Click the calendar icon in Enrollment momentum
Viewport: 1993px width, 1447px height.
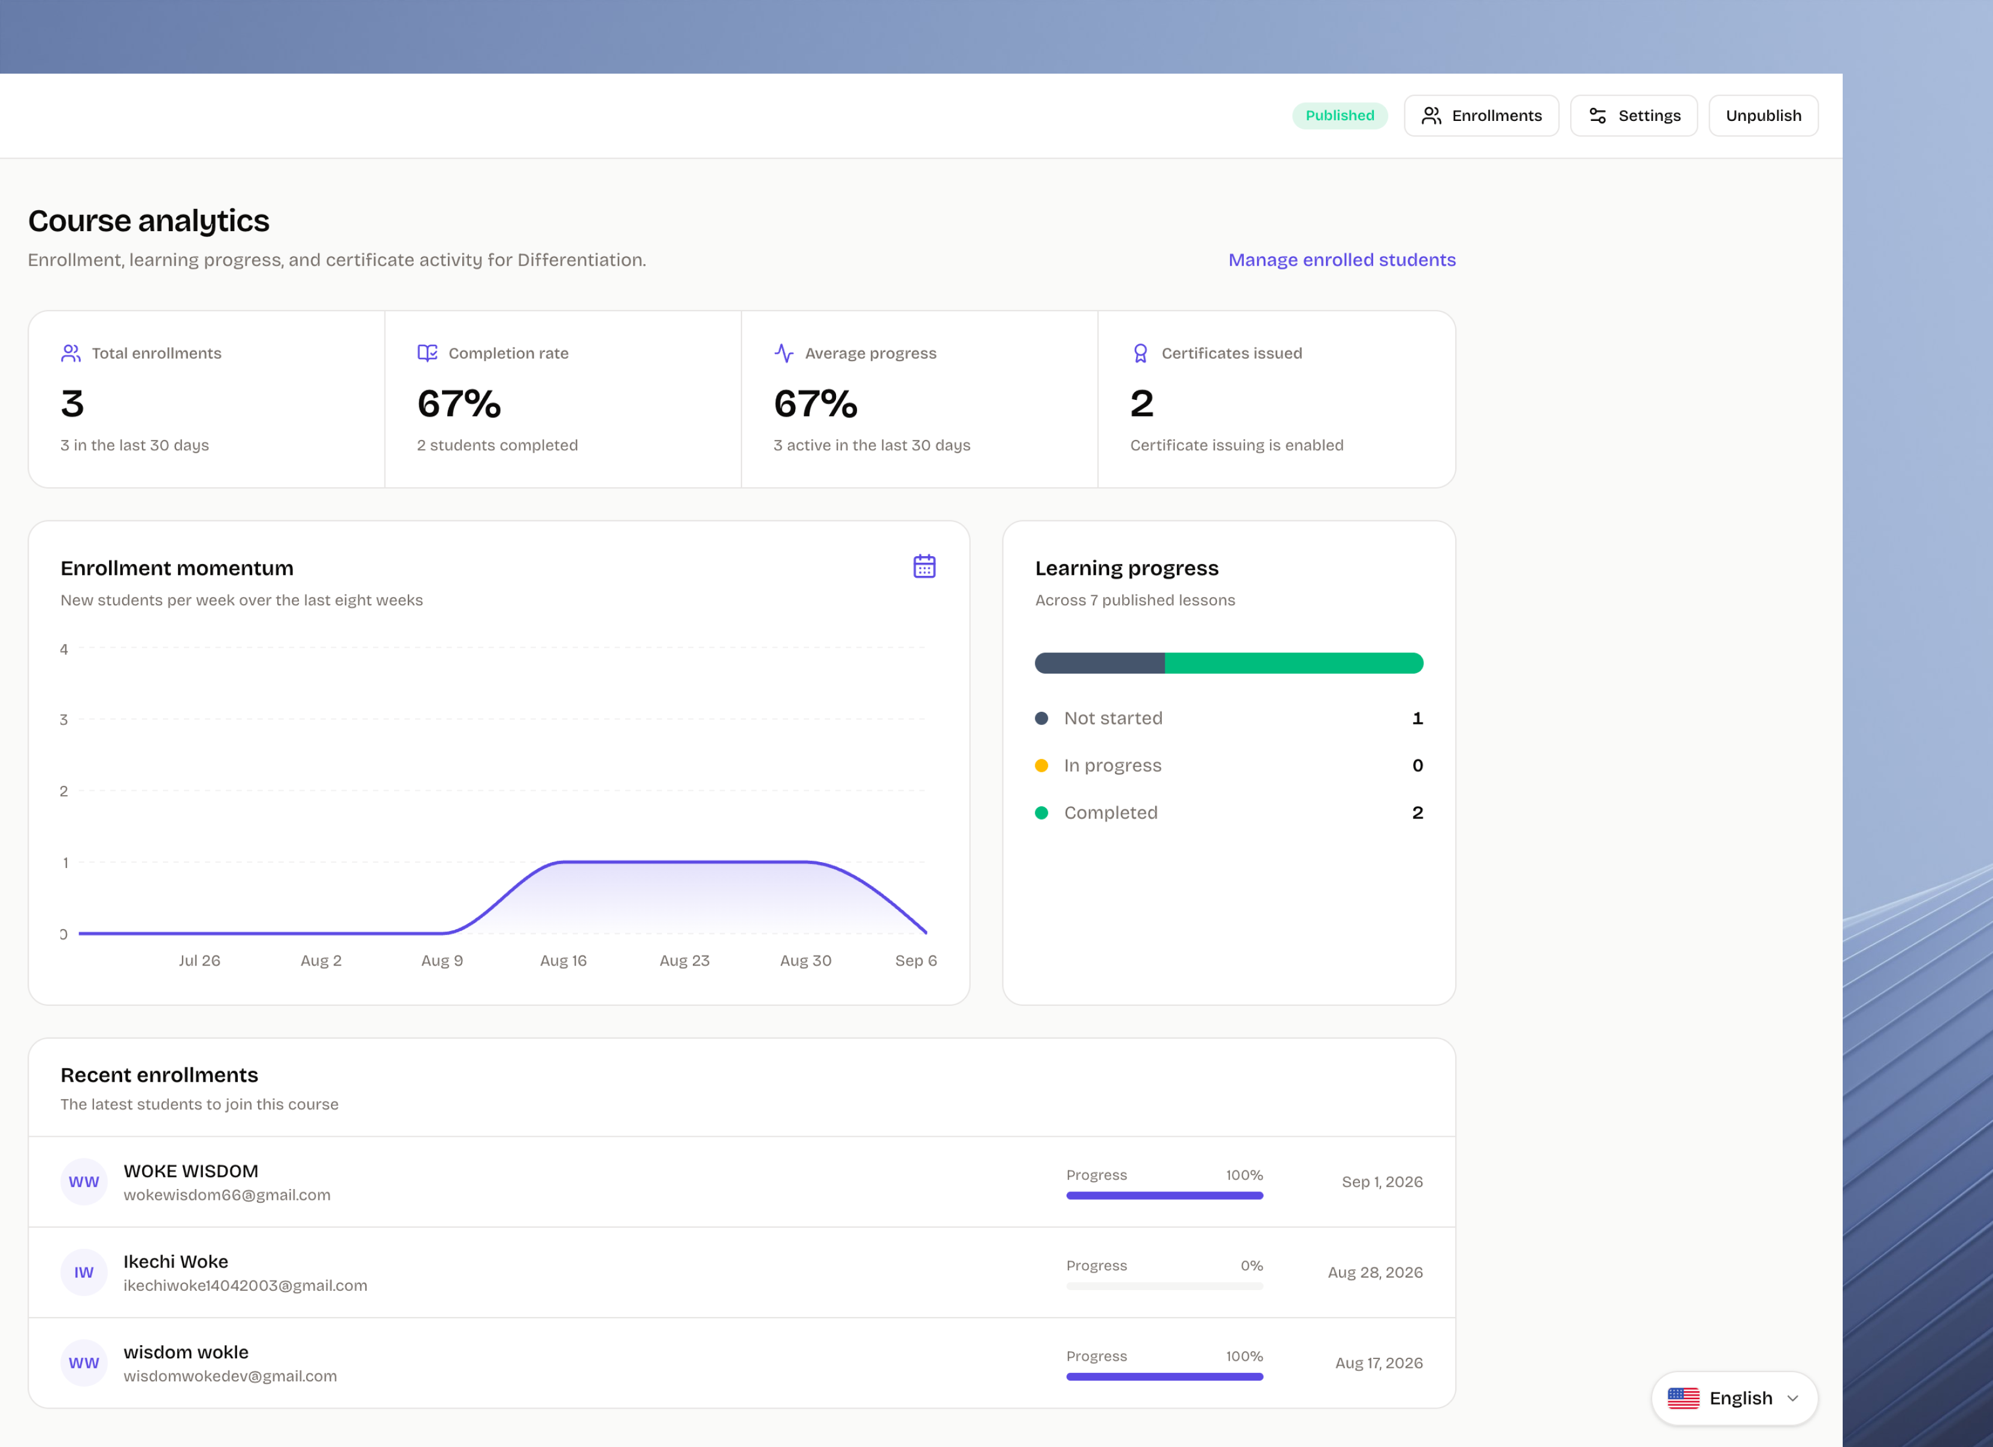(923, 567)
